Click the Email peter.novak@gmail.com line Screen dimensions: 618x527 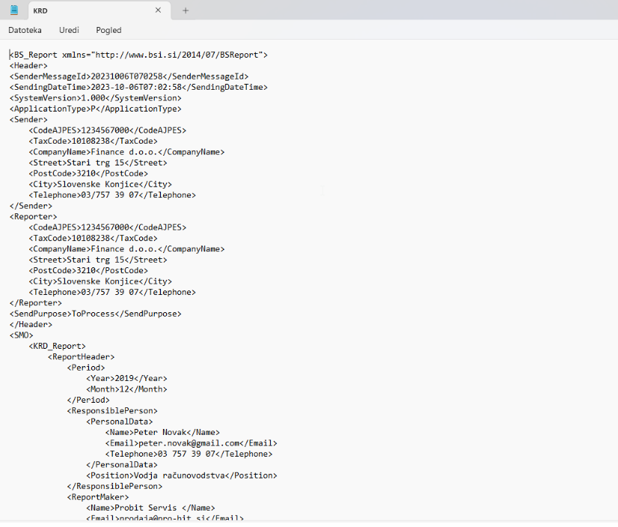192,443
